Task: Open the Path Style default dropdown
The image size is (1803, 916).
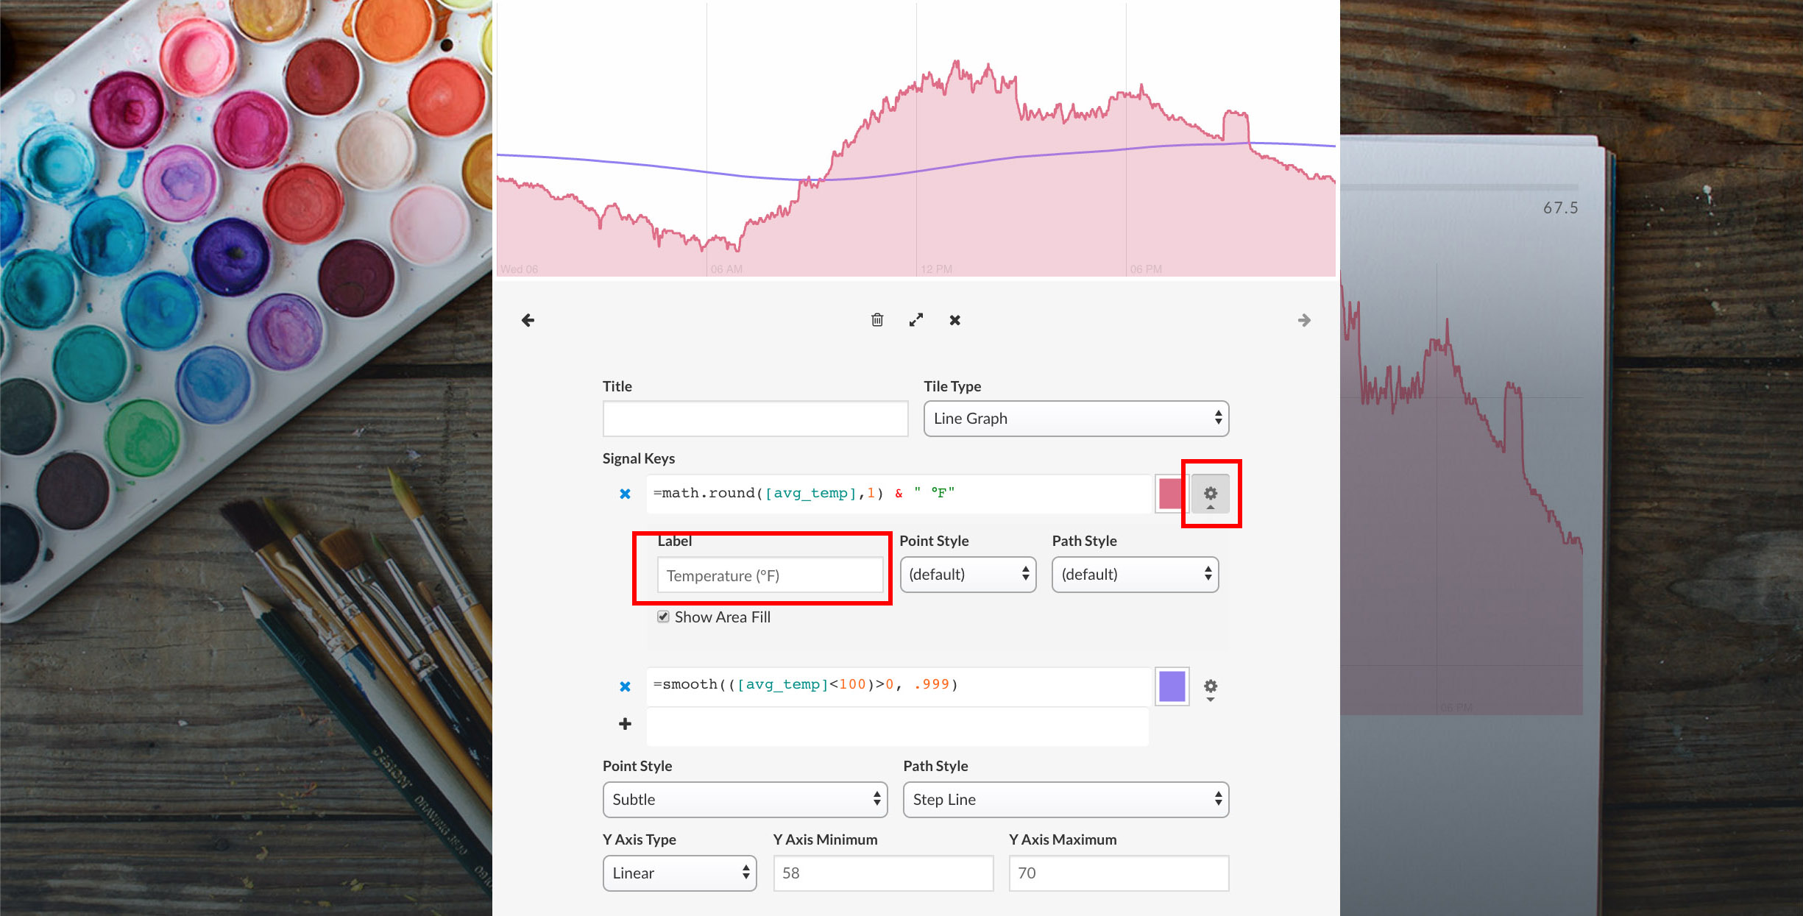Action: pyautogui.click(x=1135, y=575)
